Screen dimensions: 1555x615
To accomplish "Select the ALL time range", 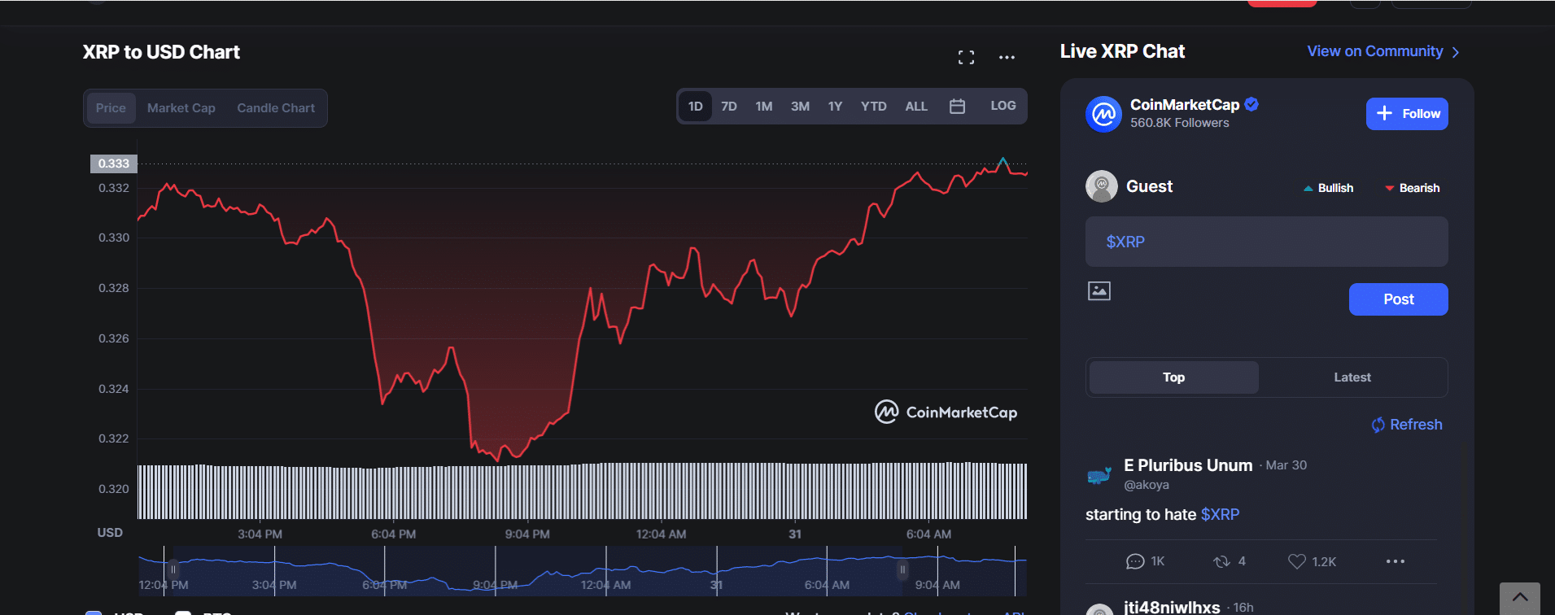I will tap(916, 107).
